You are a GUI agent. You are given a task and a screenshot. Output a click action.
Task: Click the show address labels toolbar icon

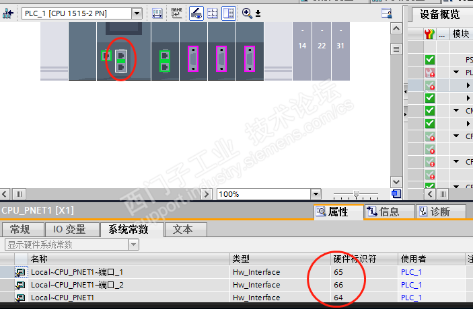[157, 13]
